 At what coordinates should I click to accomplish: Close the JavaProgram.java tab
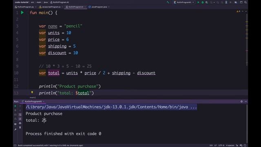109,7
